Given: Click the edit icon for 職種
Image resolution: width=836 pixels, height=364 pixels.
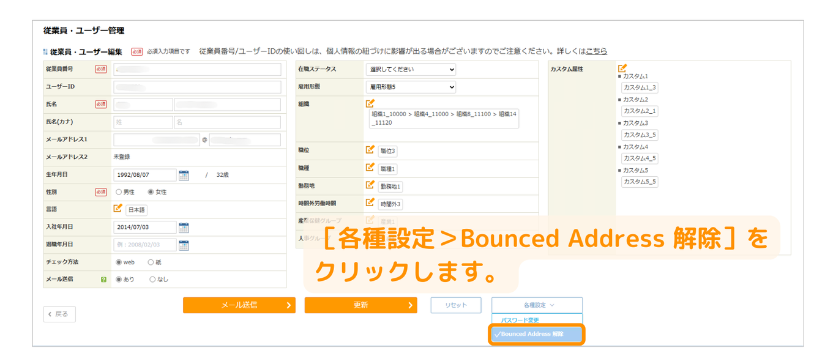Looking at the screenshot, I should tap(370, 167).
